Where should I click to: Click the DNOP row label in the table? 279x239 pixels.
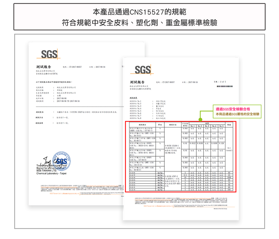tap(142, 159)
